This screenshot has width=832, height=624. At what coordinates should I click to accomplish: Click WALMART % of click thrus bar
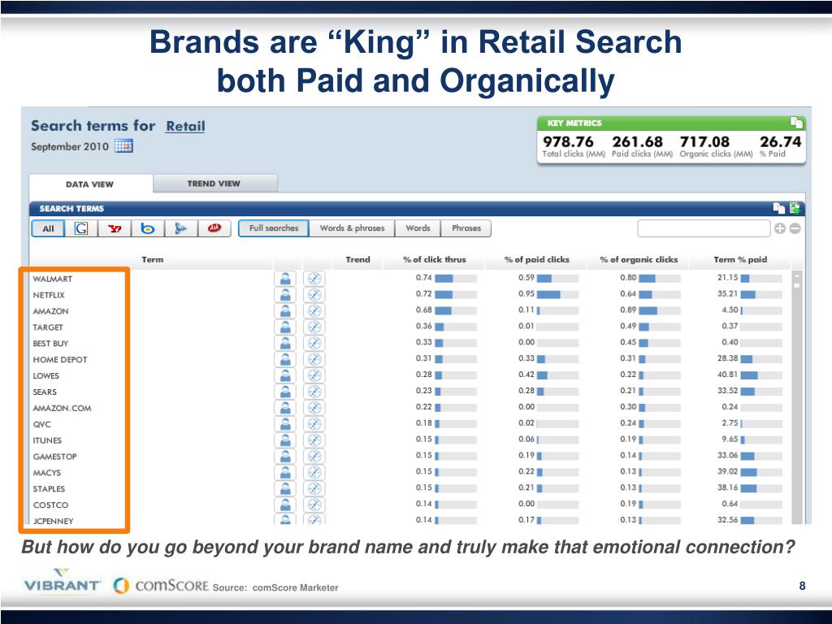[x=455, y=278]
